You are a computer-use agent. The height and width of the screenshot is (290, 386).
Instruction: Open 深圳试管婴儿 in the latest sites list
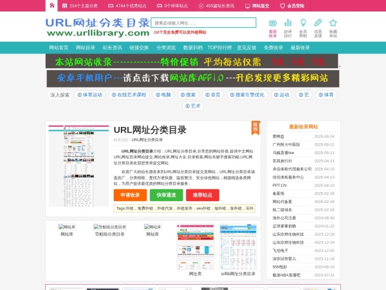(x=284, y=258)
